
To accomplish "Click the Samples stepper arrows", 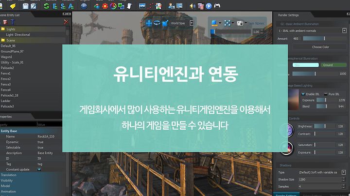I will (x=343, y=186).
